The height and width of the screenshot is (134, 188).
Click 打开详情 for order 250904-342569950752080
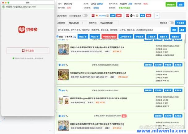click(168, 116)
